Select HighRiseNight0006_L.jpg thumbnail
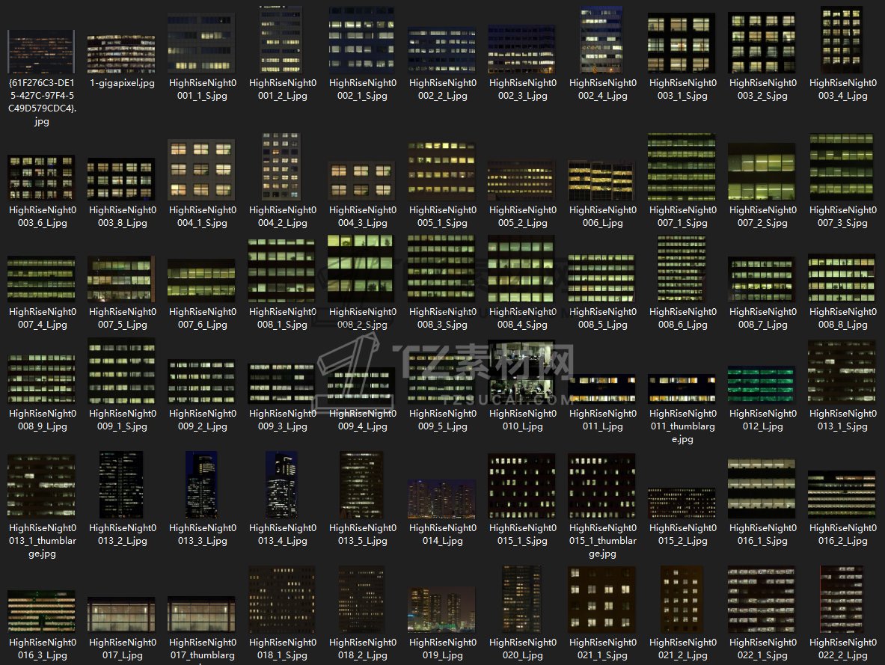Image resolution: width=885 pixels, height=665 pixels. (x=601, y=180)
